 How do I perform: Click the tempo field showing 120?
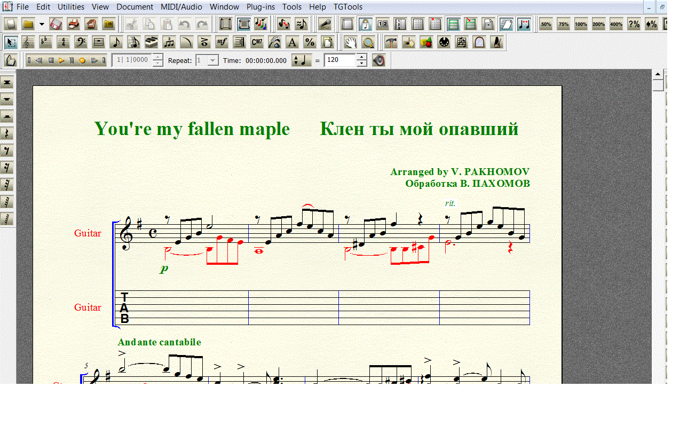pyautogui.click(x=339, y=60)
